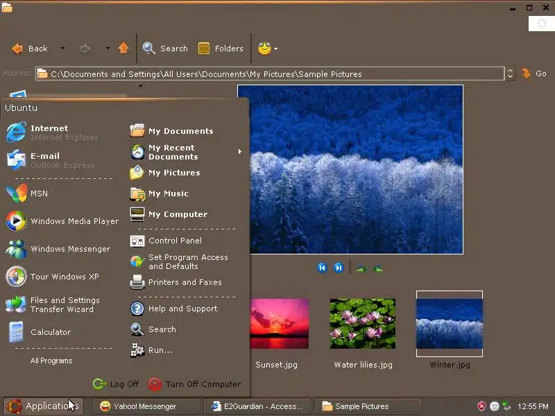Open Help and Support
The width and height of the screenshot is (555, 416).
point(173,309)
